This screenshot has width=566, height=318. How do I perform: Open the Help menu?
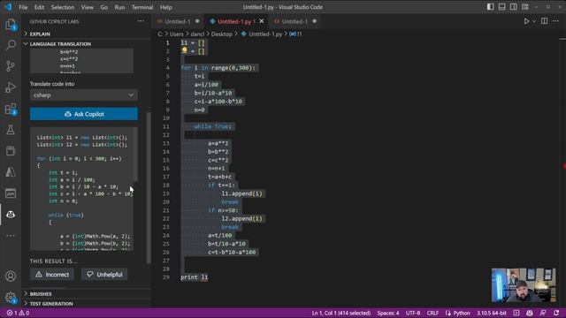(165, 7)
